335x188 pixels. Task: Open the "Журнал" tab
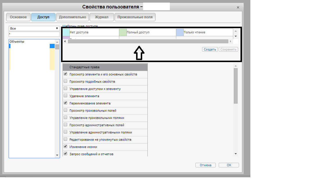pyautogui.click(x=101, y=17)
